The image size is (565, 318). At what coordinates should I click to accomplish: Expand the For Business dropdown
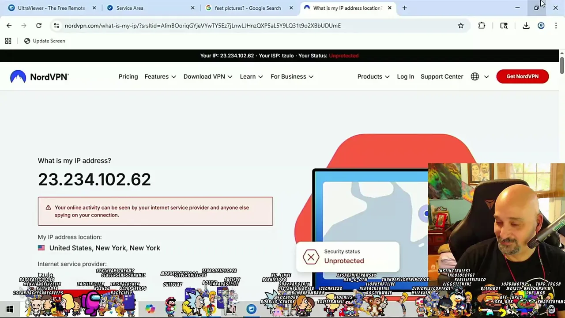tap(292, 76)
